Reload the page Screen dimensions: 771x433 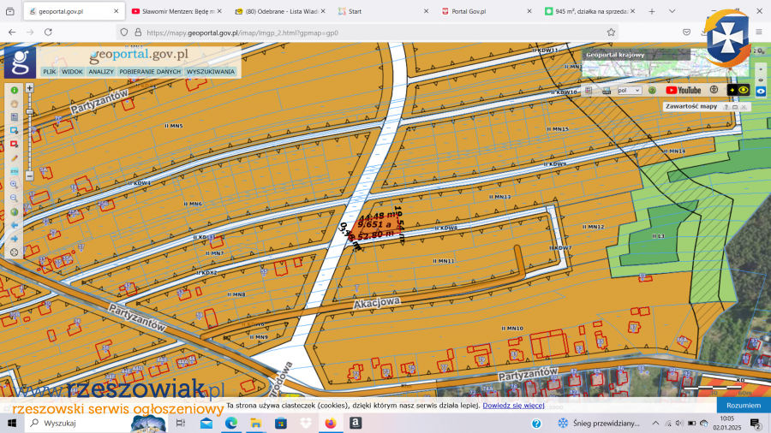click(48, 32)
